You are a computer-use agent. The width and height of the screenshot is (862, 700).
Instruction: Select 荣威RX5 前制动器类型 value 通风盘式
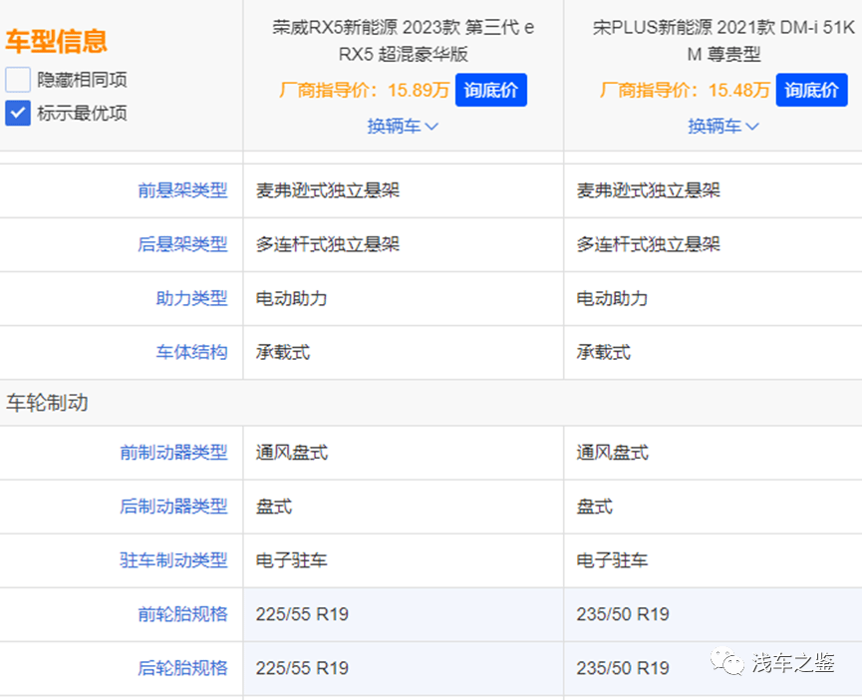click(291, 453)
